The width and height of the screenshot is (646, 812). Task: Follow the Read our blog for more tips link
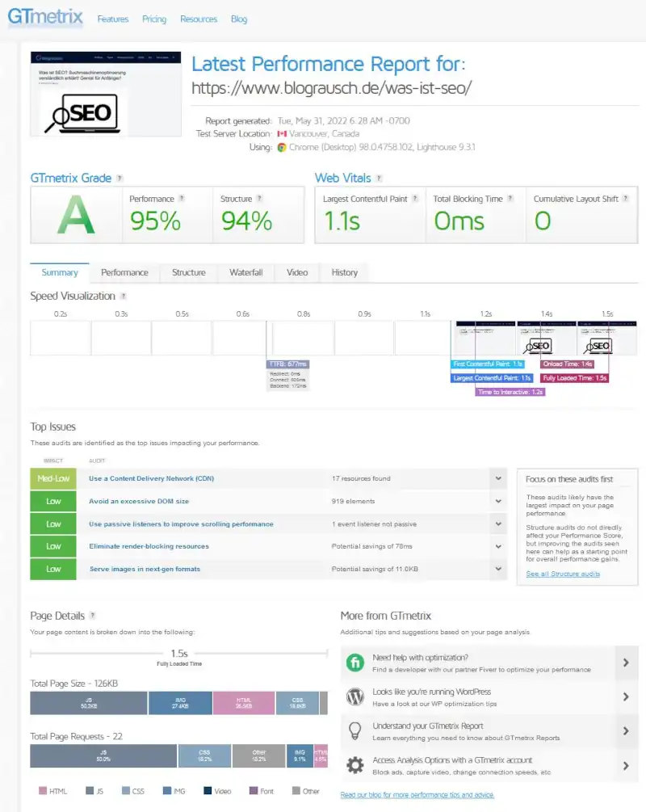pyautogui.click(x=417, y=795)
